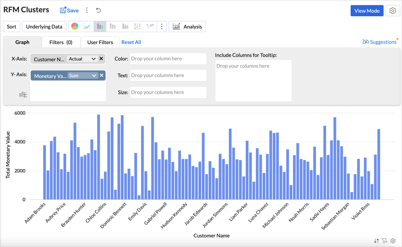This screenshot has height=247, width=402.
Task: Click the Text columns drop field
Action: [x=168, y=75]
